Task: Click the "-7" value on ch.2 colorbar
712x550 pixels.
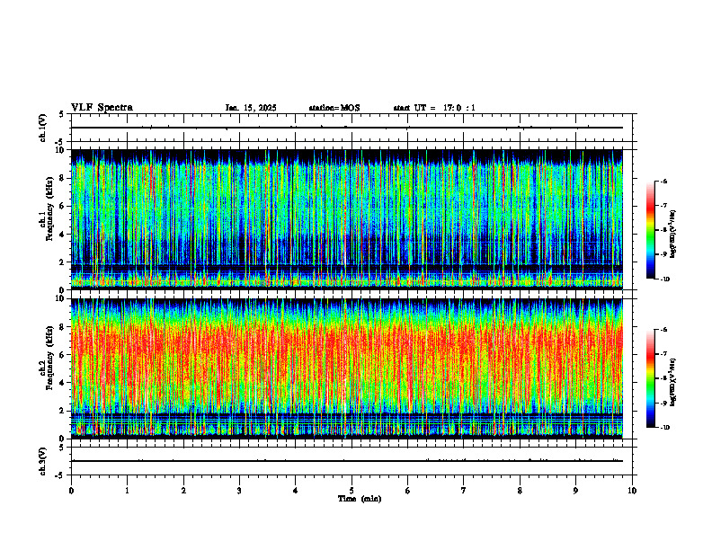Action: tap(663, 354)
